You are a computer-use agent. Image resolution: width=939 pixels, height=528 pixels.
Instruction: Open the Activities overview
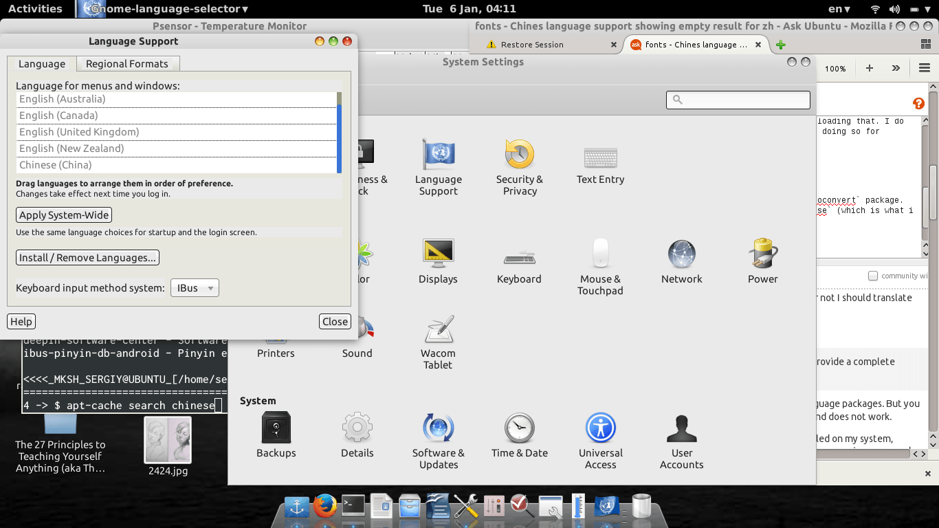pyautogui.click(x=35, y=9)
